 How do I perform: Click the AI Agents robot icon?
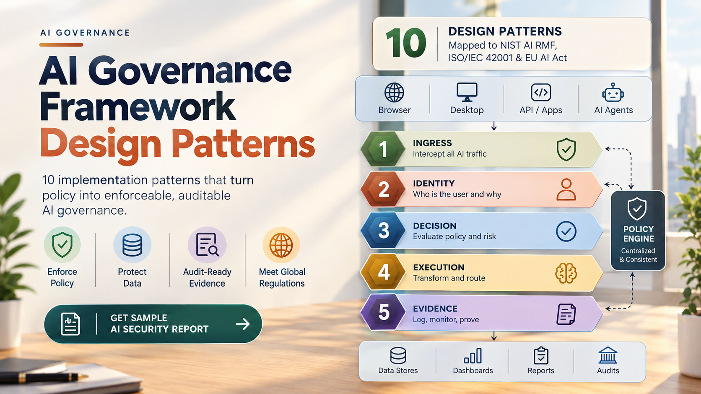[613, 92]
